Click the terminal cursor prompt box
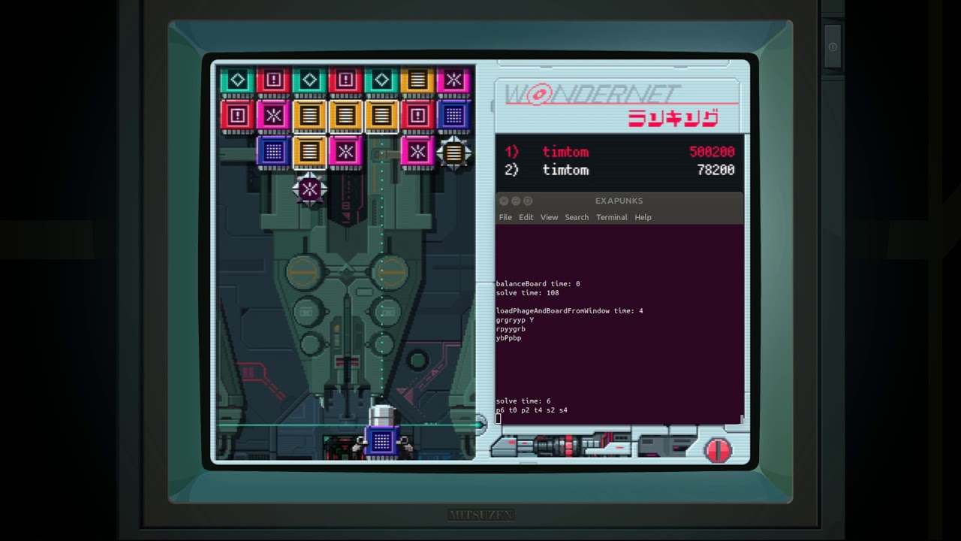Screen dimensions: 961x541 [x=499, y=419]
